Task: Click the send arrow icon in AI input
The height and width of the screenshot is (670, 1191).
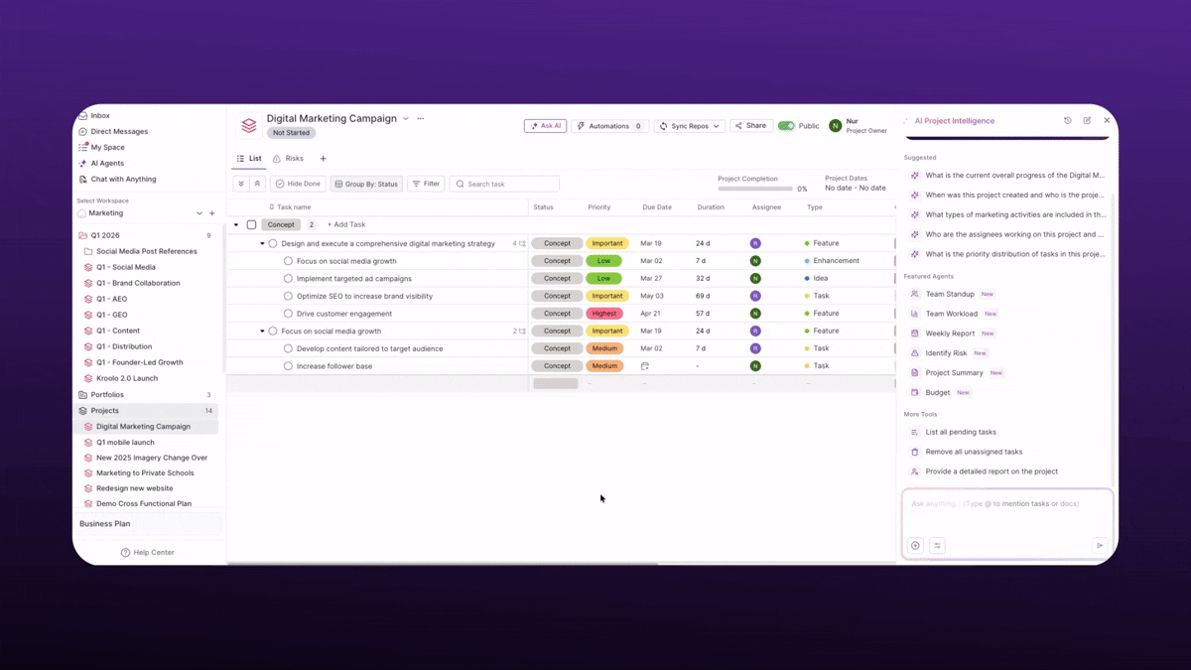Action: [x=1100, y=545]
